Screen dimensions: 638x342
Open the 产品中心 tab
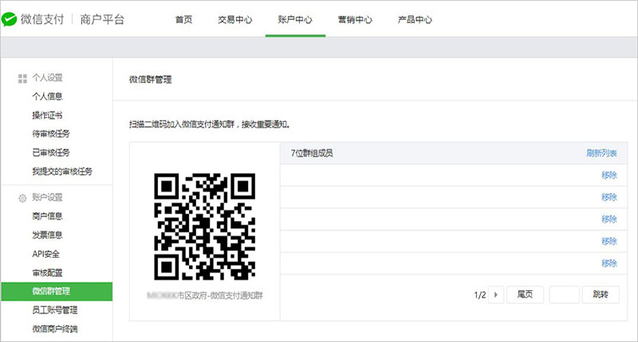415,19
